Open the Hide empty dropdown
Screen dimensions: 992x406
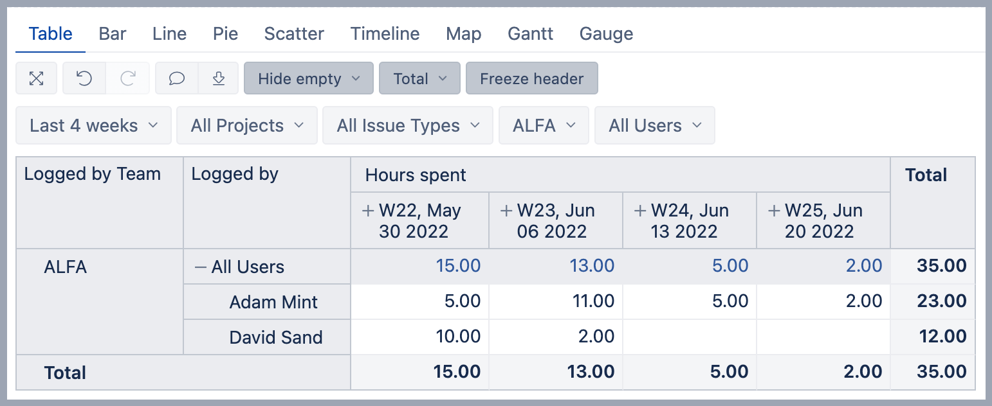click(x=308, y=78)
